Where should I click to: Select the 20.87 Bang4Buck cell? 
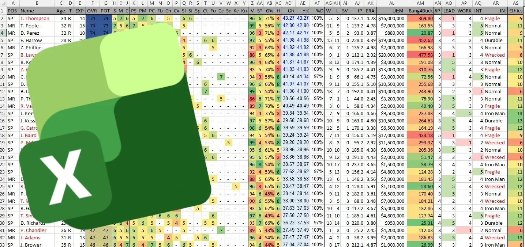coord(420,33)
